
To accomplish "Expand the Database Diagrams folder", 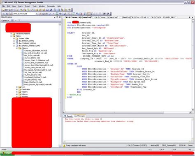I will [x=11, y=33].
